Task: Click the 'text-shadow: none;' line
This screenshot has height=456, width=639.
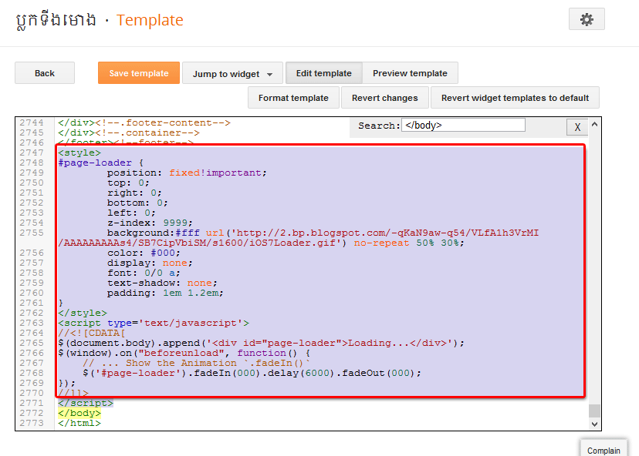Action: 162,283
